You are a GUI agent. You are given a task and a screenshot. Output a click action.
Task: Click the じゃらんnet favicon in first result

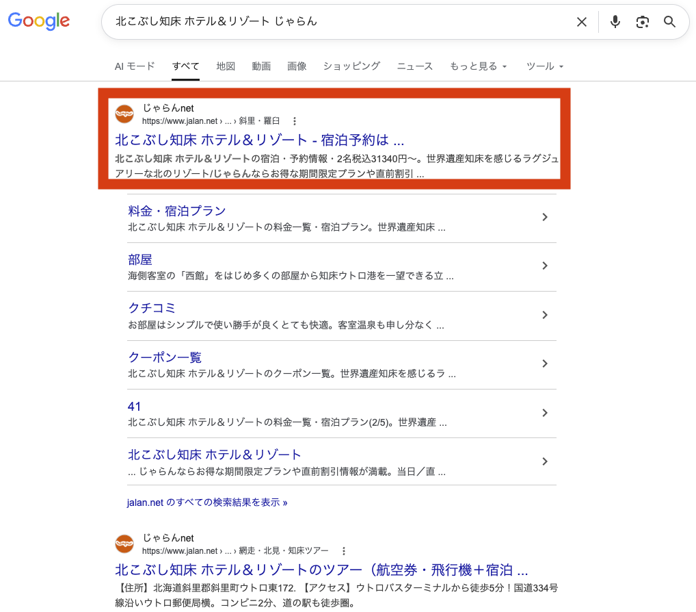(x=124, y=114)
